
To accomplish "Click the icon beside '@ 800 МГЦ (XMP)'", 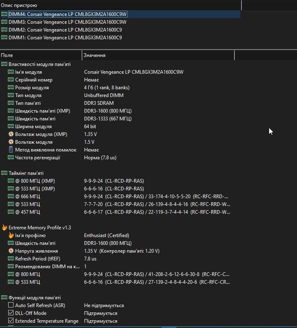I will (x=11, y=181).
